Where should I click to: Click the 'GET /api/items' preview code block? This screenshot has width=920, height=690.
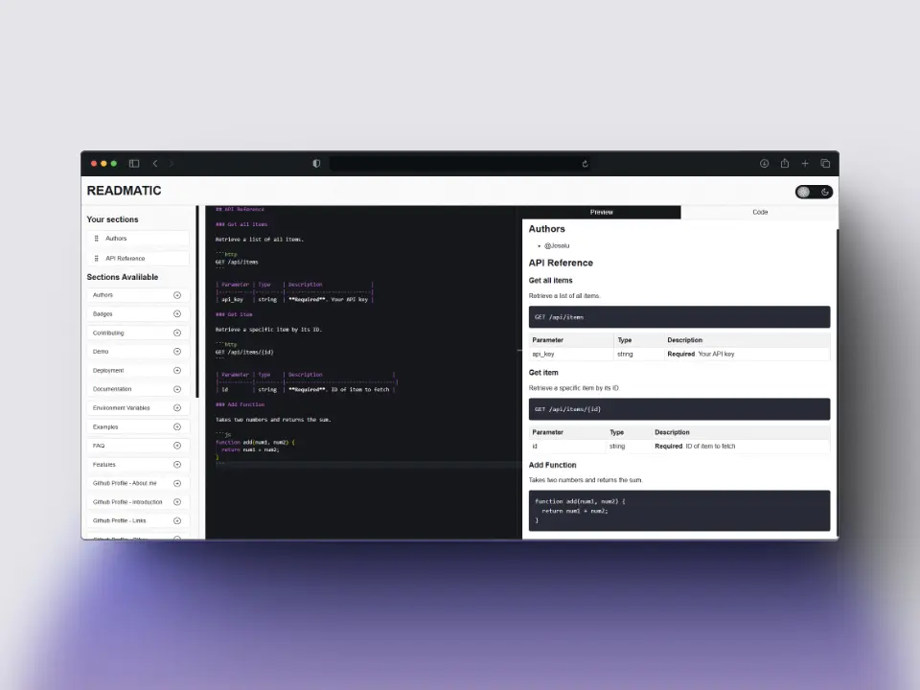point(679,317)
